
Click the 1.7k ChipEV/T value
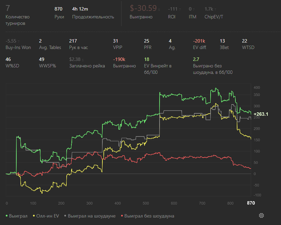209,9
